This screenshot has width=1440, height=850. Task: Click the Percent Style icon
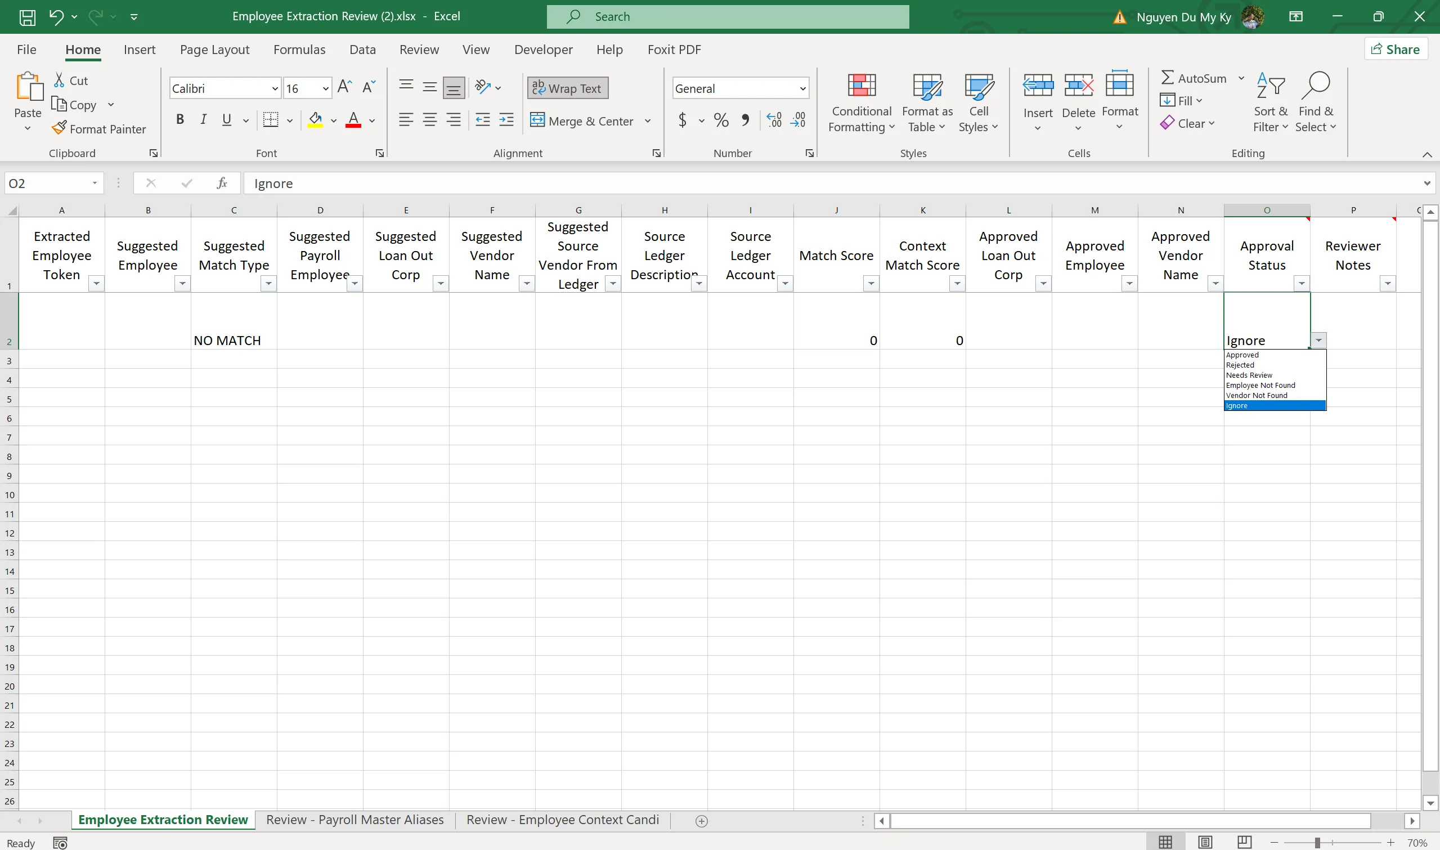click(x=721, y=120)
